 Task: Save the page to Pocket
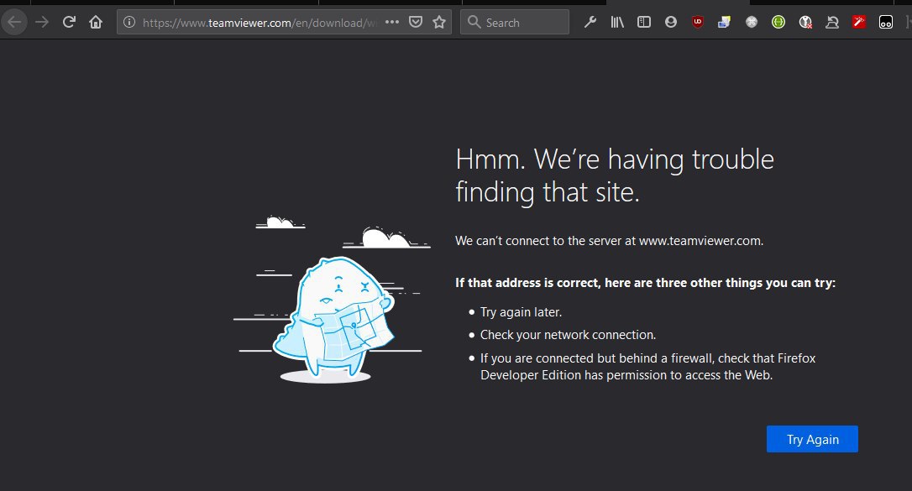tap(416, 23)
